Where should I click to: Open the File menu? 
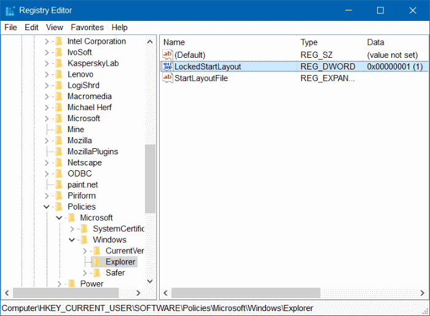10,28
